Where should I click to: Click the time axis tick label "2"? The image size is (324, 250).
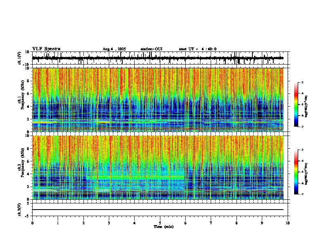tap(83, 223)
